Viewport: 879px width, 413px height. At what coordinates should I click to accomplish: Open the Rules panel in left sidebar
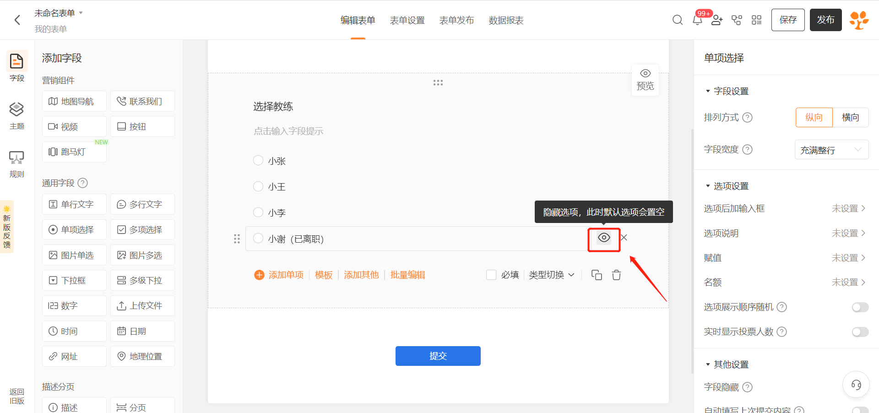pyautogui.click(x=17, y=163)
